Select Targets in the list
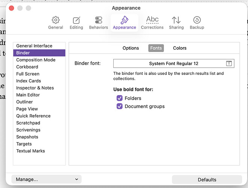 (39, 144)
